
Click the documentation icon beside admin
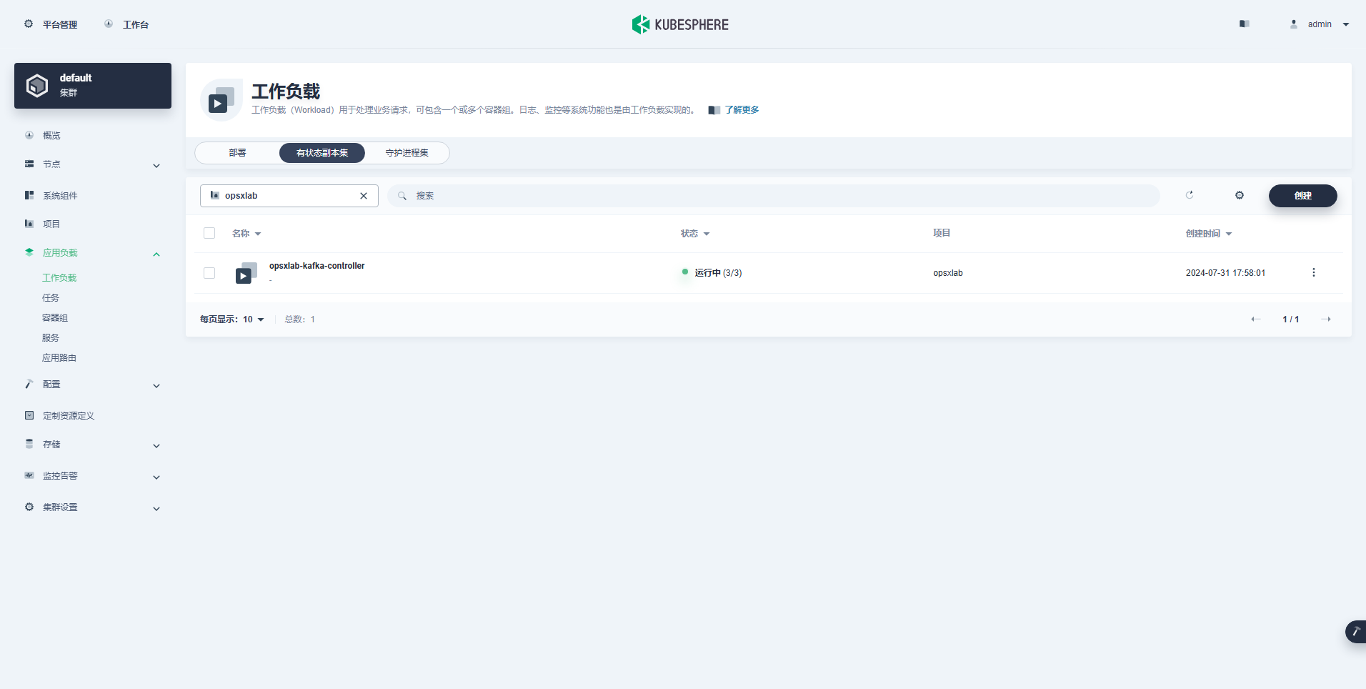tap(1245, 24)
